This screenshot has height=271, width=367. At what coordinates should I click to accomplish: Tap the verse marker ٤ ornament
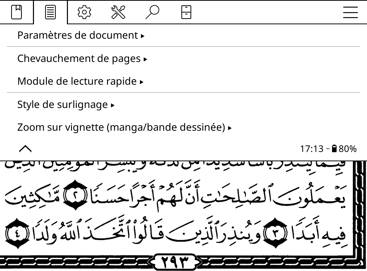click(x=17, y=233)
